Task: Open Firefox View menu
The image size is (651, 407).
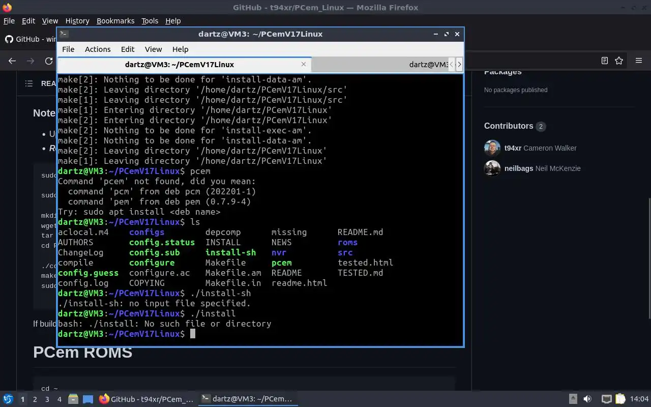Action: 50,21
